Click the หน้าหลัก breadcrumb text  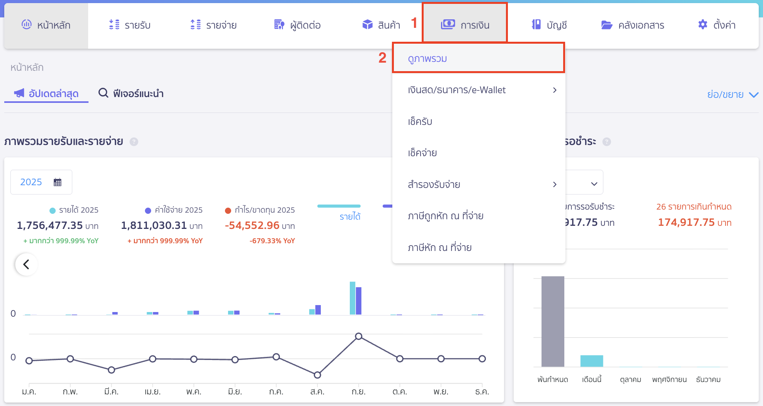click(x=27, y=68)
